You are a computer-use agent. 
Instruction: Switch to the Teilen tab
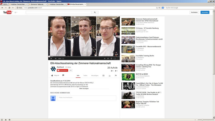pyautogui.click(x=85, y=76)
